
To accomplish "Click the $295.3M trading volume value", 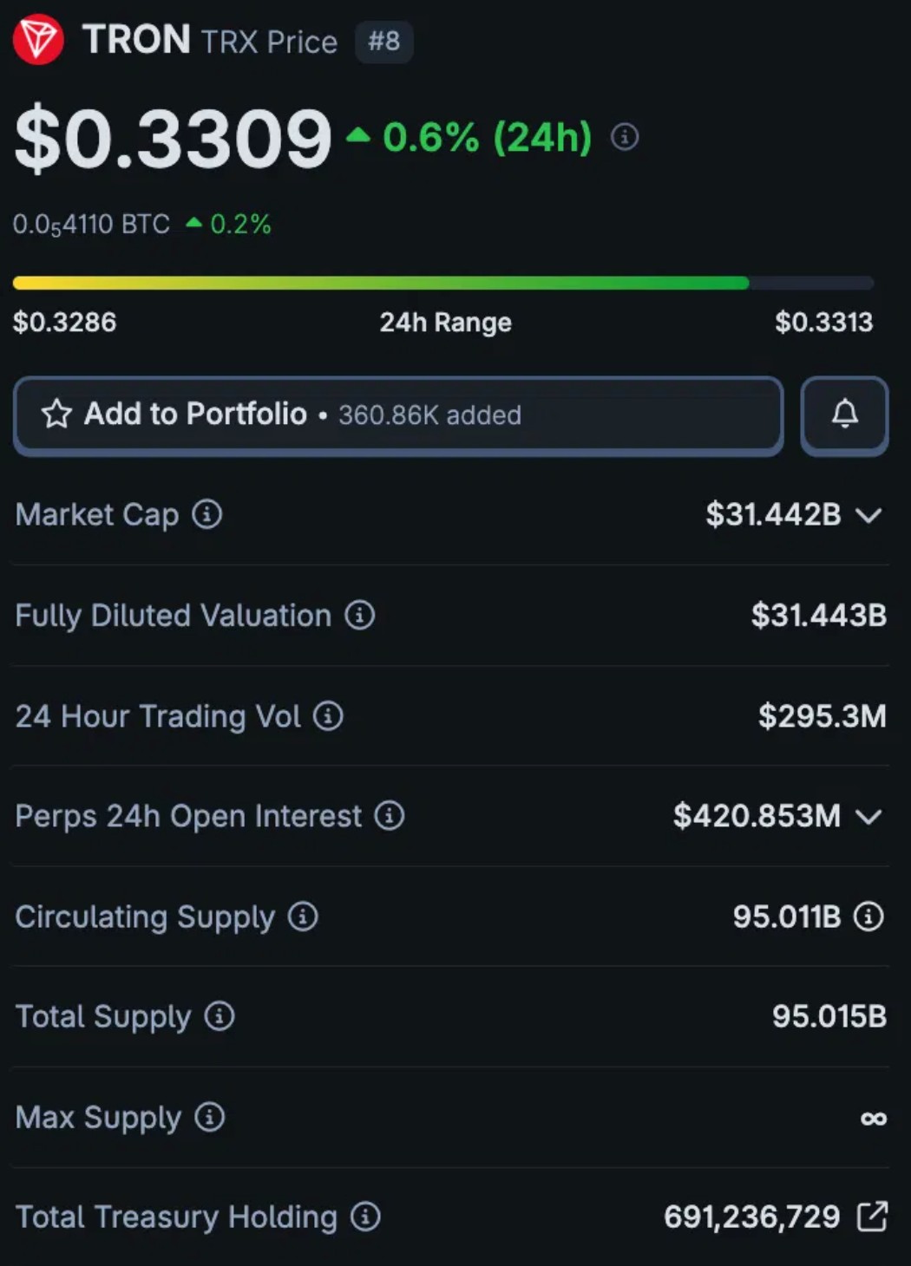I will 822,715.
